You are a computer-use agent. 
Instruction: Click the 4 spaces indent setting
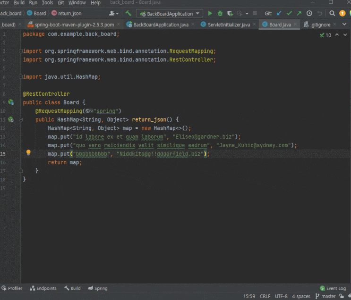click(x=301, y=296)
